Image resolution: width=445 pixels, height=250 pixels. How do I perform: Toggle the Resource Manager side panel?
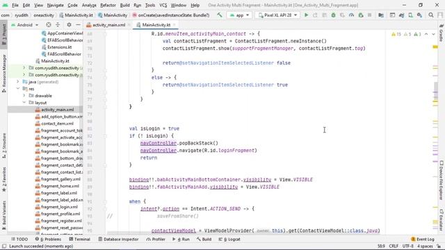(4, 73)
